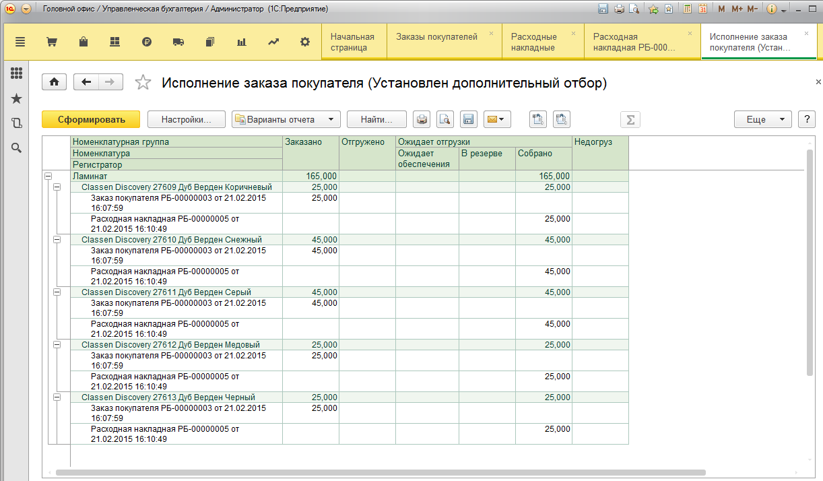Open report preview in the report toolbar
Viewport: 823px width, 481px height.
pos(445,119)
